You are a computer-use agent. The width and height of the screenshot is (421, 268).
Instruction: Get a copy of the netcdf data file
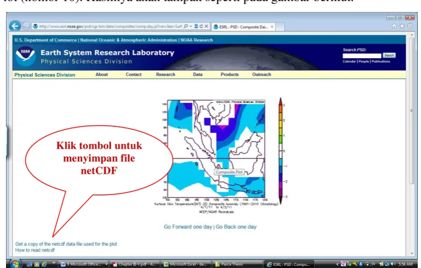66,244
